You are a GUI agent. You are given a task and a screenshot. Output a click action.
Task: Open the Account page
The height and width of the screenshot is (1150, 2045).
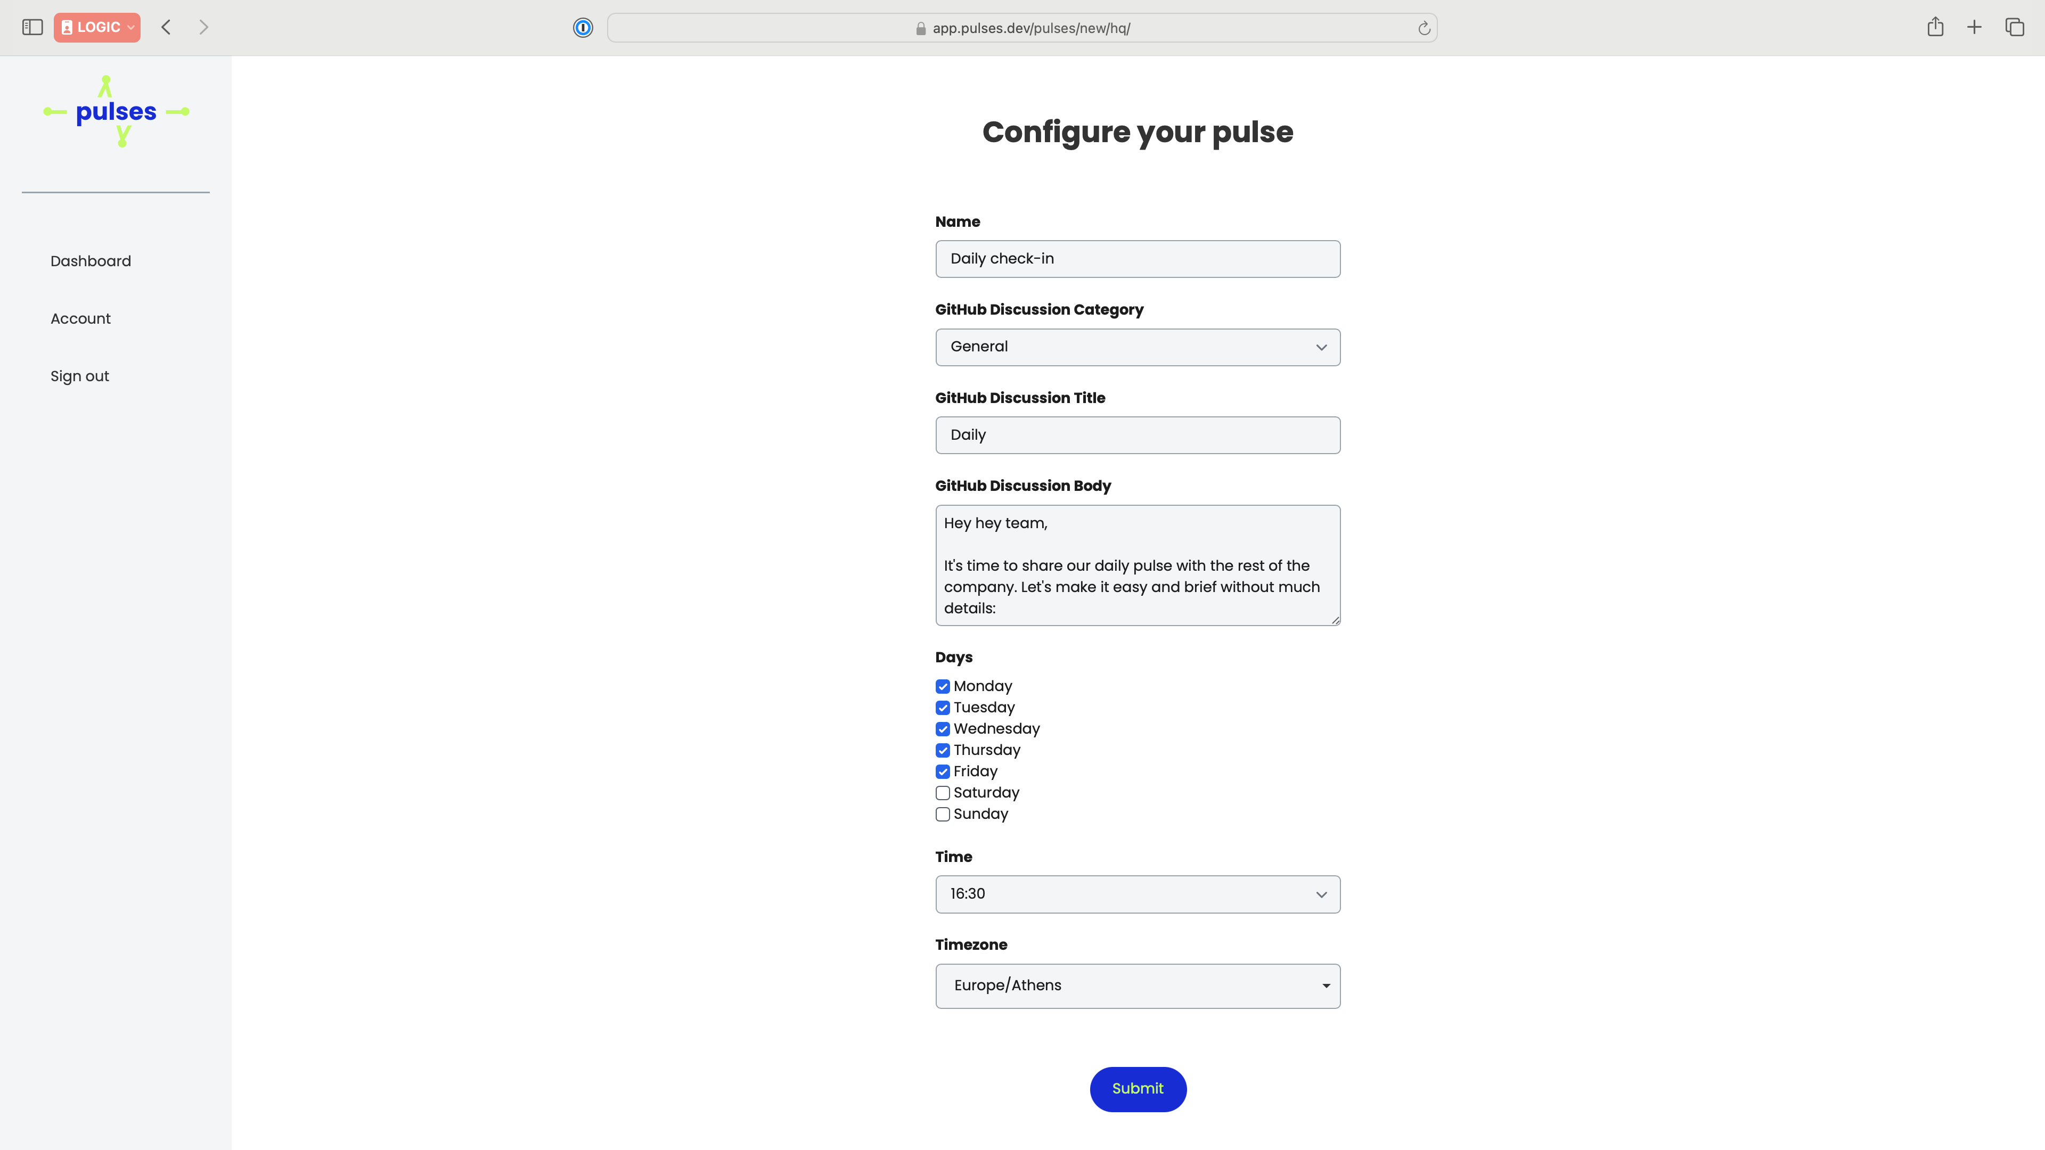[80, 318]
